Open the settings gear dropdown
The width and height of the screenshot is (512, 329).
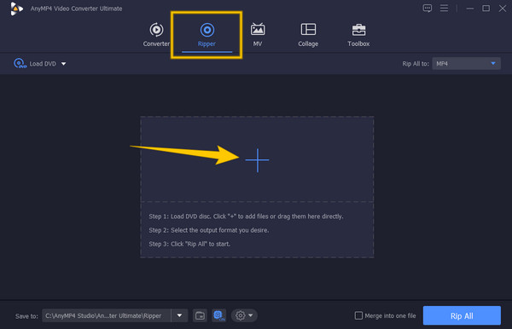[244, 315]
